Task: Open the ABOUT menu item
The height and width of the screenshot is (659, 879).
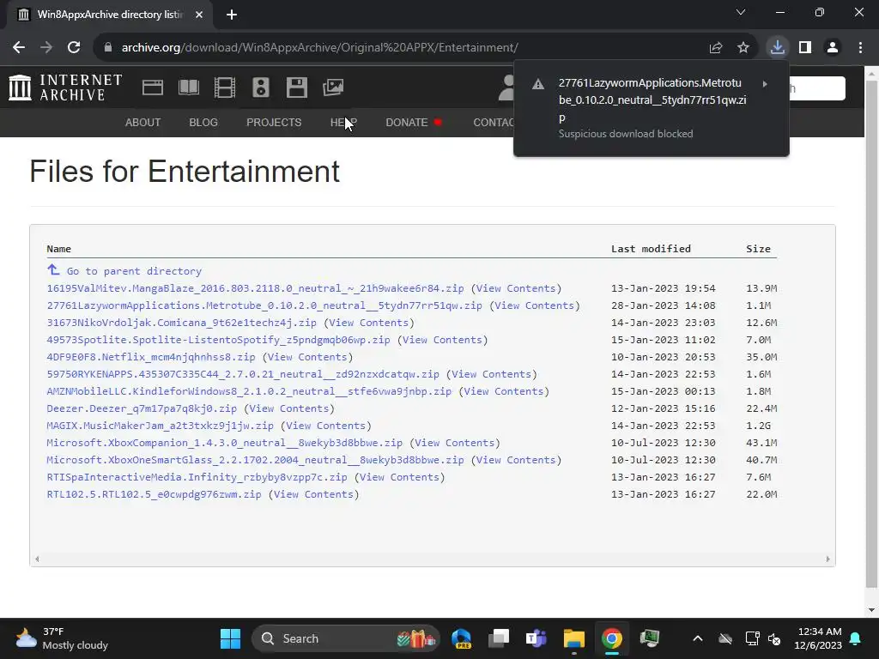Action: (x=143, y=122)
